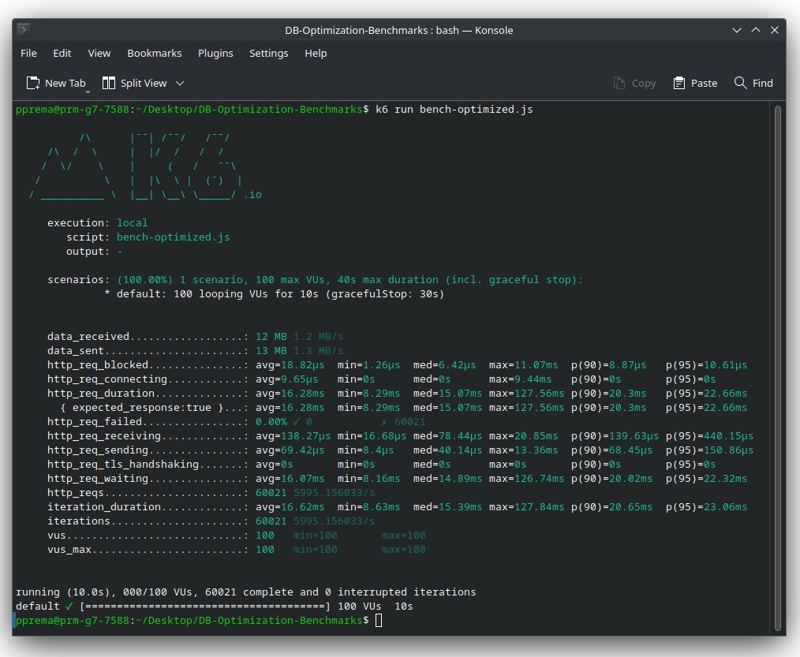Image resolution: width=800 pixels, height=657 pixels.
Task: Click 'k6 run bench-optimized.js' command text
Action: (x=454, y=109)
